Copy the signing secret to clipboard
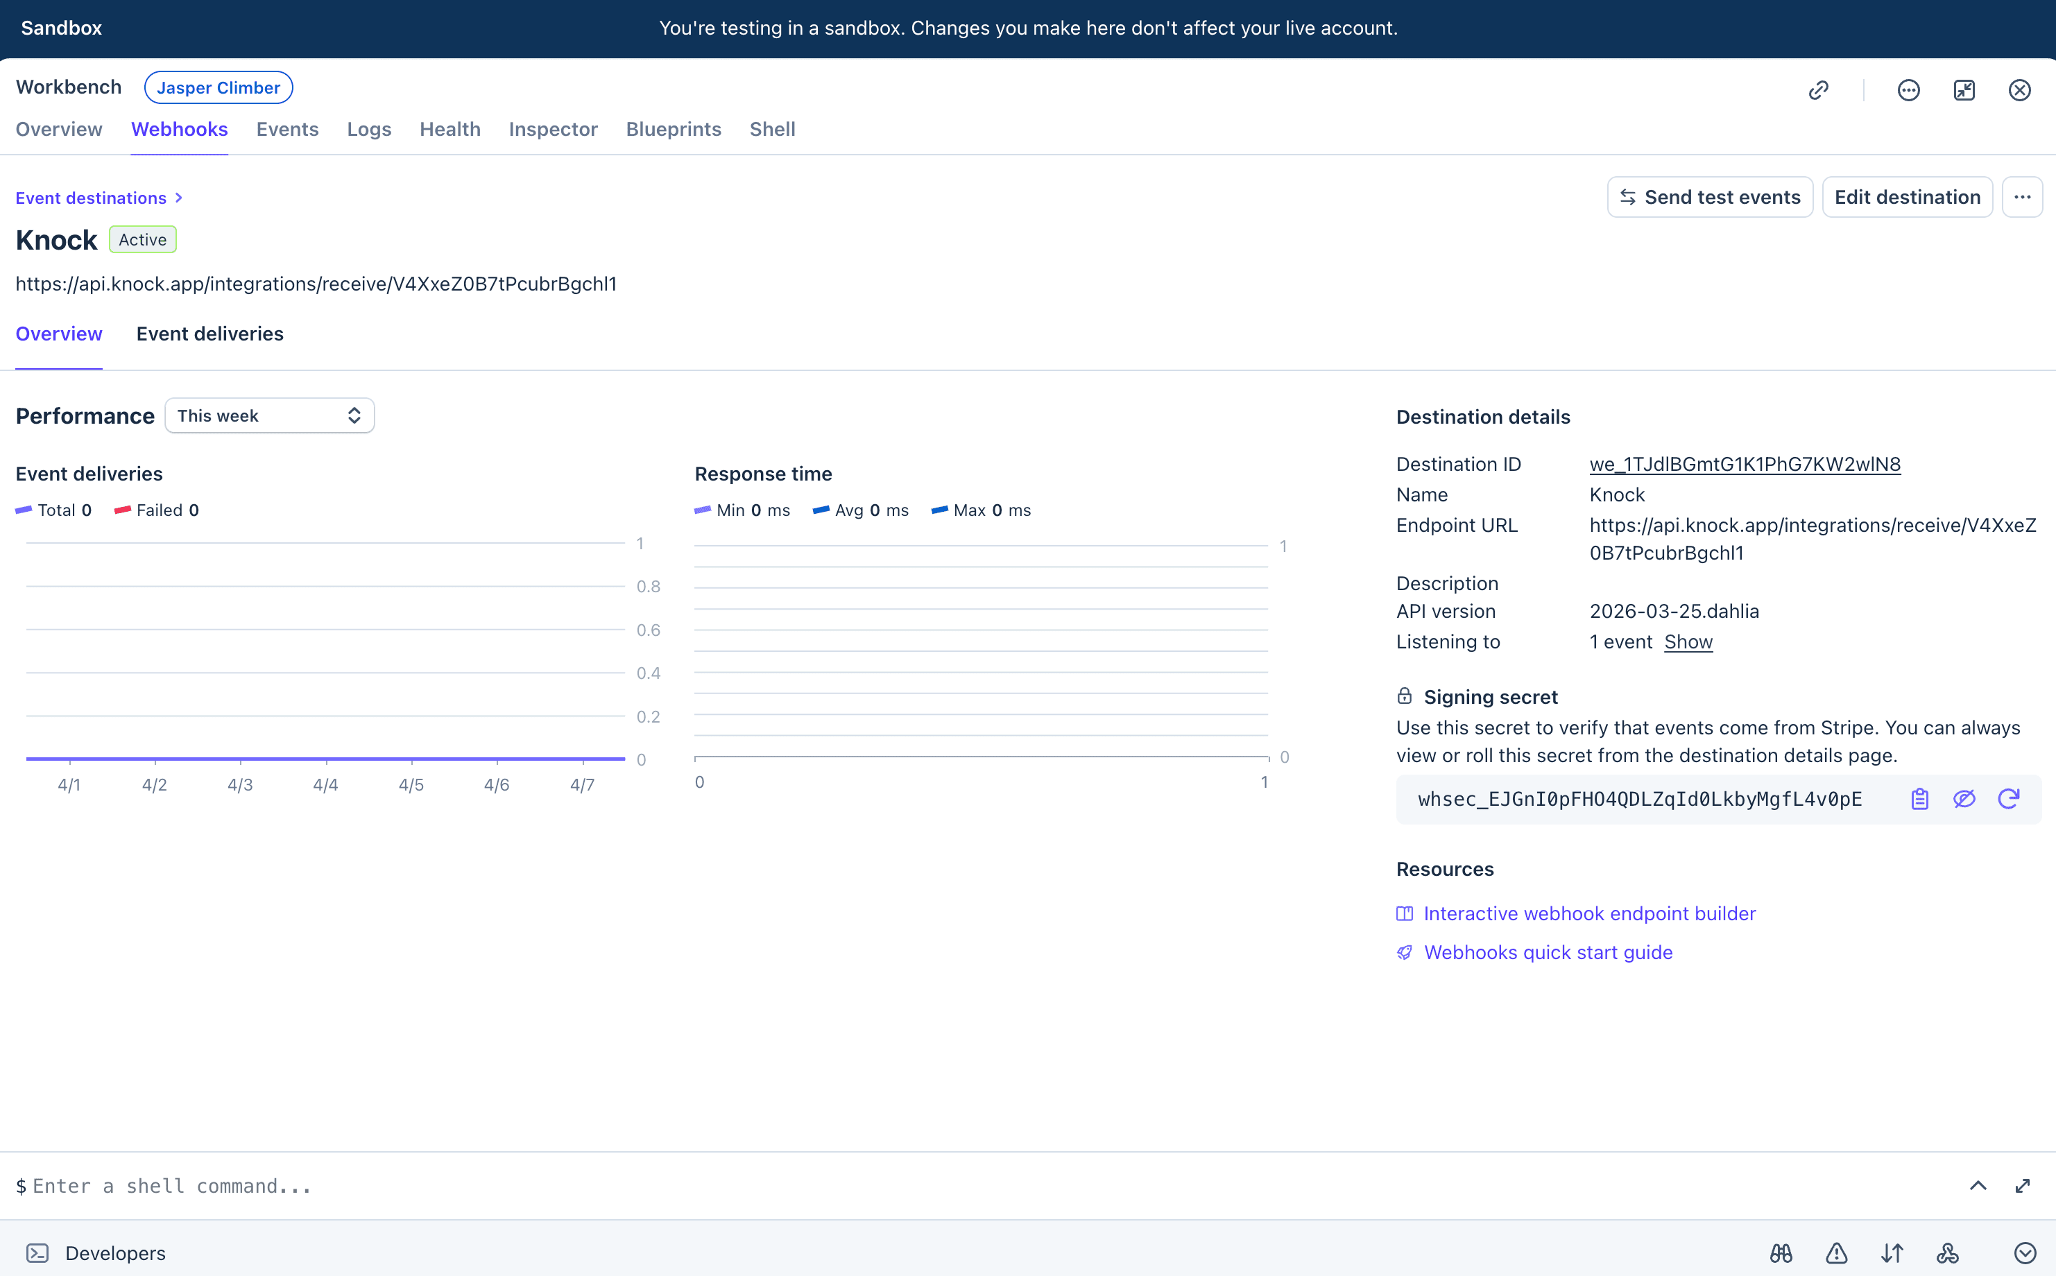The width and height of the screenshot is (2056, 1276). (1919, 798)
